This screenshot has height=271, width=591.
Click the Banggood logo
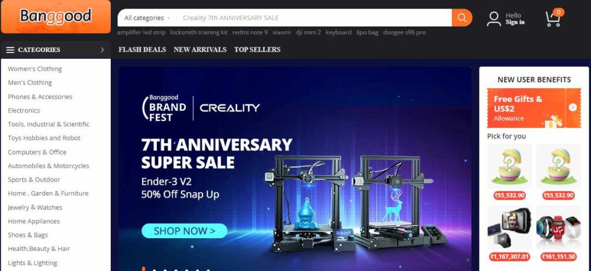click(x=56, y=17)
